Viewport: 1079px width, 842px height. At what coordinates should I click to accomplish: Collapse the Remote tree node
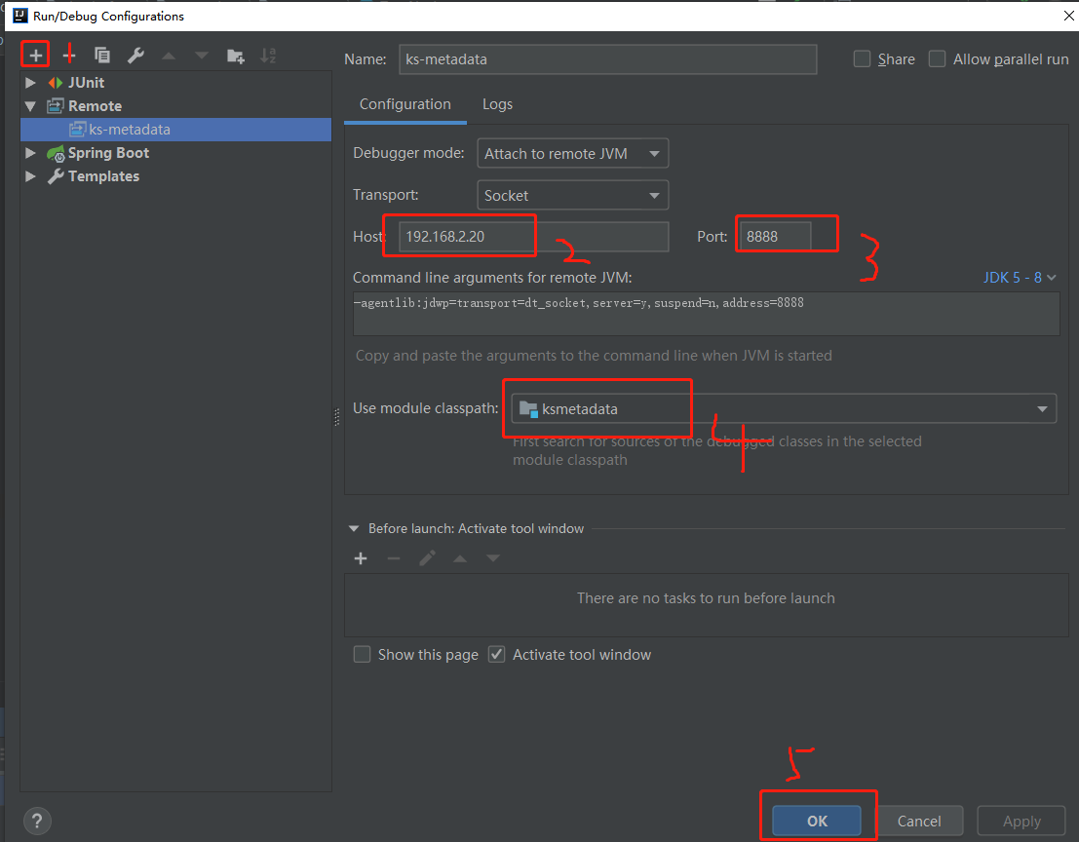point(30,106)
